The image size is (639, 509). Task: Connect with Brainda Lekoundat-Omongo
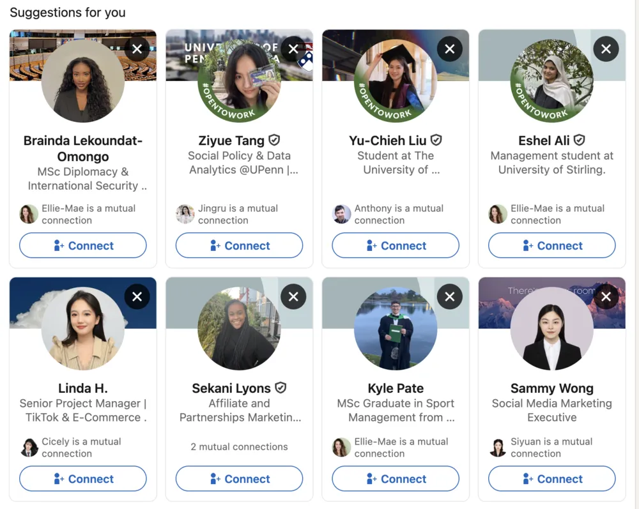[82, 245]
